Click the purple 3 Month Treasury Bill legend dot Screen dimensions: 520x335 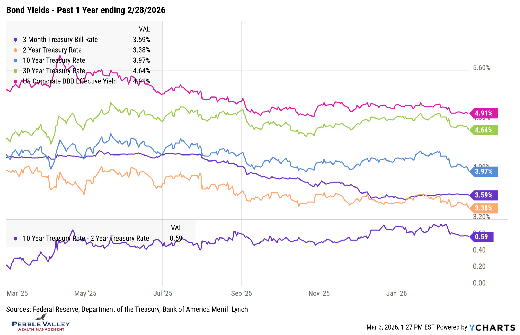click(x=16, y=40)
